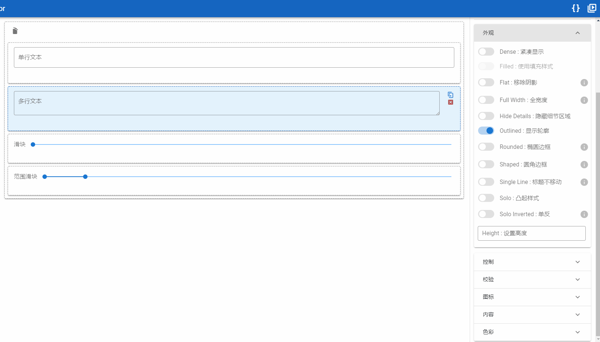Expand the 校验 section

532,279
